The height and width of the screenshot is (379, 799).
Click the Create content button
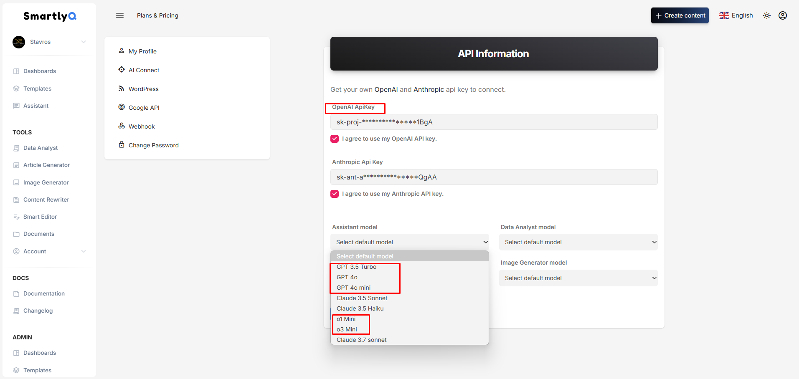coord(680,15)
